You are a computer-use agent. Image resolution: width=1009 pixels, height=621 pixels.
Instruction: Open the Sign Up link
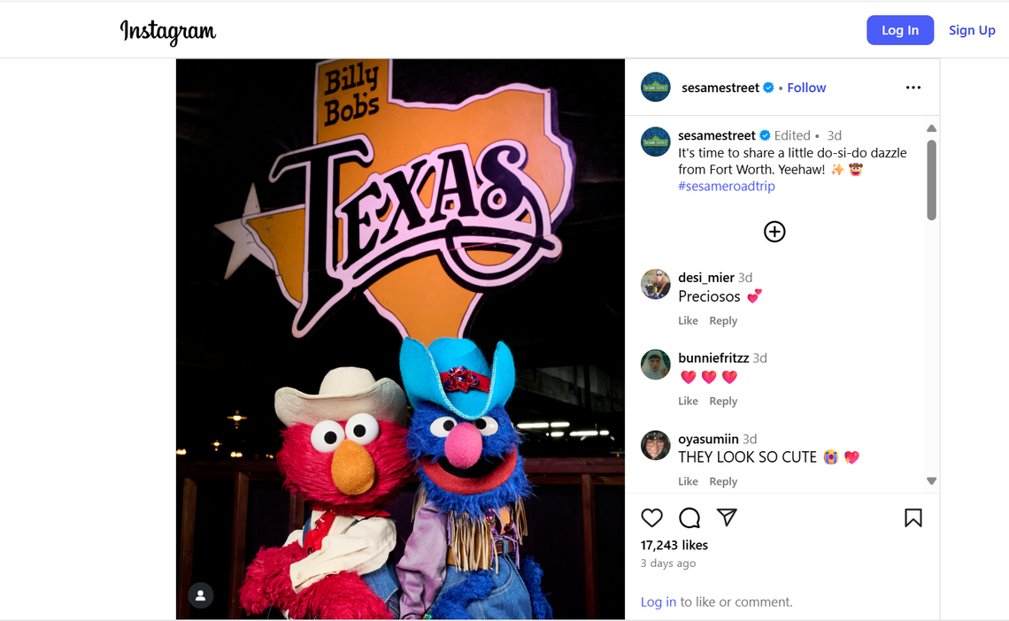(x=972, y=30)
